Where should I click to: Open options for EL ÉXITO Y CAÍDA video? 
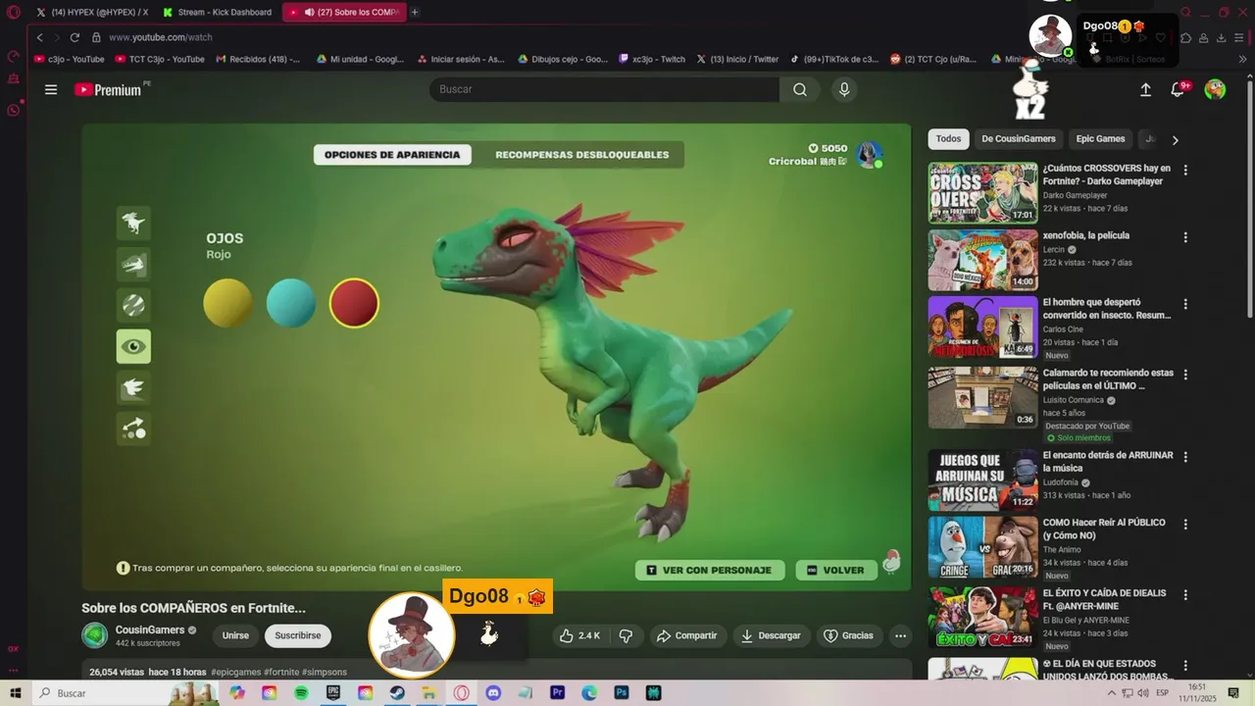(x=1185, y=594)
